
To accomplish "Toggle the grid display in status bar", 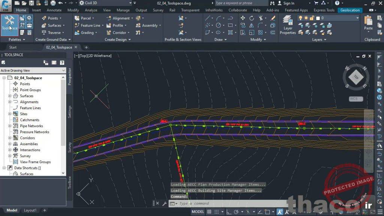I will [209, 211].
